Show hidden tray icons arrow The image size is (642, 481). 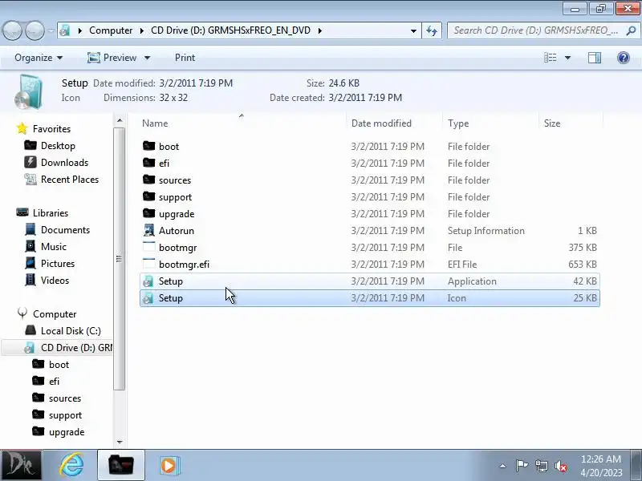(x=502, y=466)
